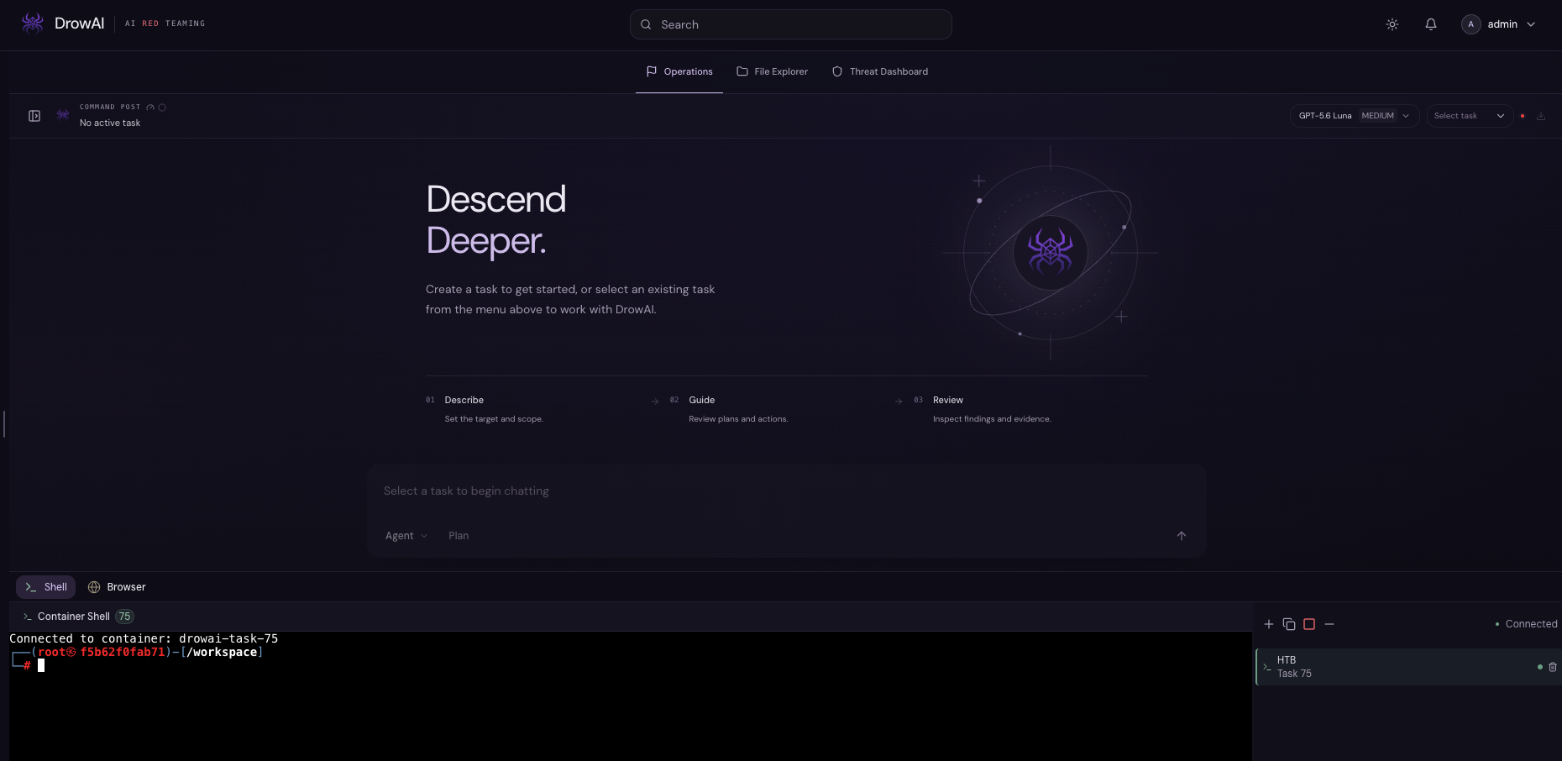Viewport: 1562px width, 761px height.
Task: Add a new terminal with plus icon
Action: [1269, 624]
